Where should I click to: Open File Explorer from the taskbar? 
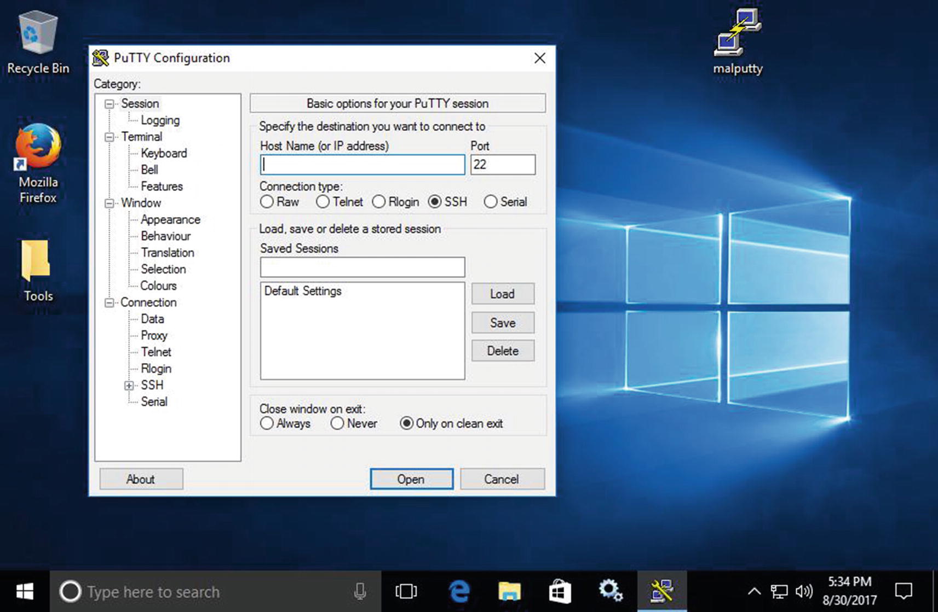[509, 591]
